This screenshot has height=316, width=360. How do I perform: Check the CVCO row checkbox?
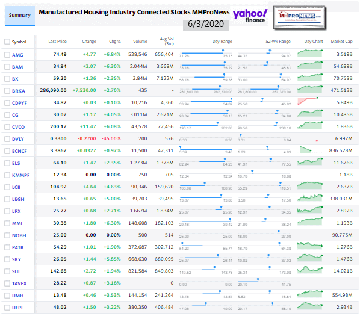(x=7, y=127)
